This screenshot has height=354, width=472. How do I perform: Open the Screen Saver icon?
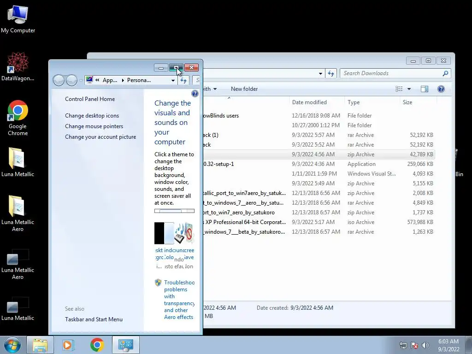189,233
